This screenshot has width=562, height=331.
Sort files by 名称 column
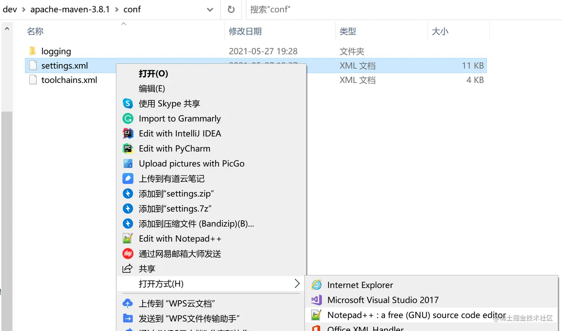tap(35, 32)
